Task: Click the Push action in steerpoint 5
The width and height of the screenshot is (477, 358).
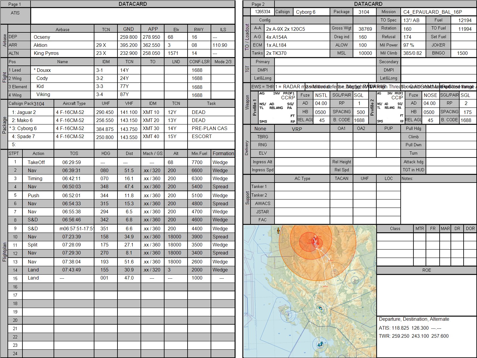Action: pyautogui.click(x=33, y=195)
